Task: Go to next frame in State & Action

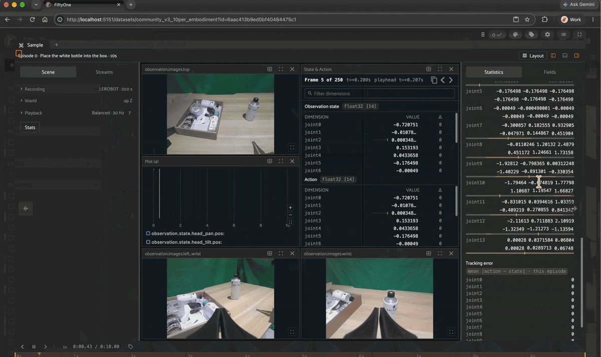Action: coord(451,80)
